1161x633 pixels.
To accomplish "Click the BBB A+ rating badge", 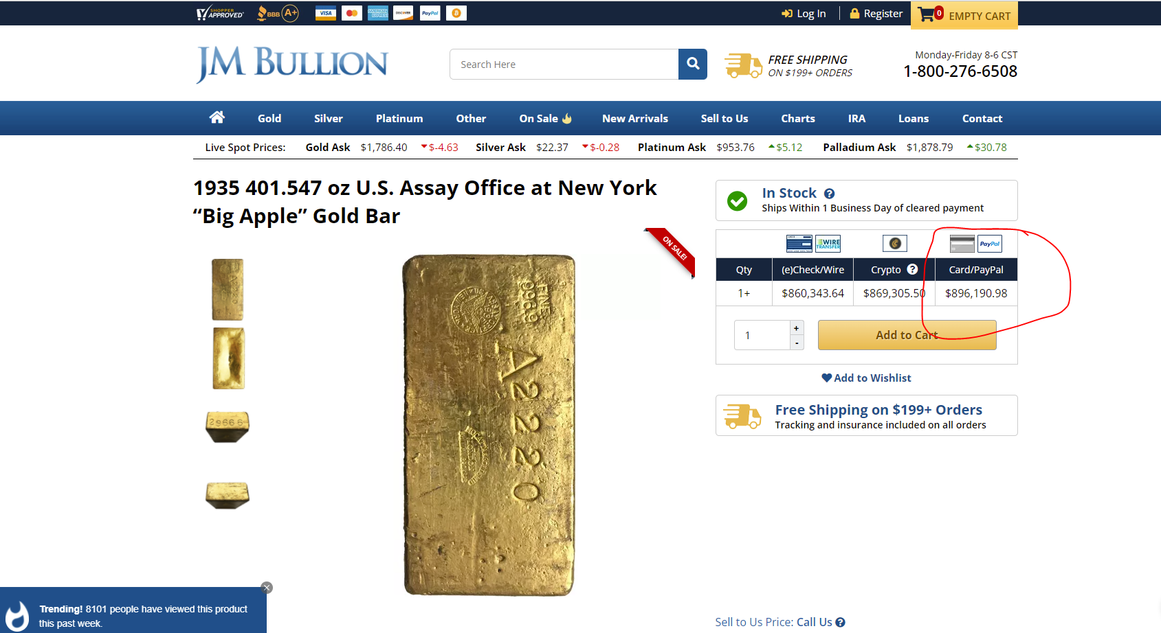I will point(278,13).
